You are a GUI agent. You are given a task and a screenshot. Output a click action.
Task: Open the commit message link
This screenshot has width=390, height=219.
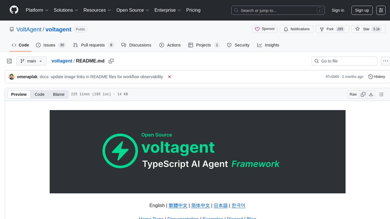click(x=102, y=77)
